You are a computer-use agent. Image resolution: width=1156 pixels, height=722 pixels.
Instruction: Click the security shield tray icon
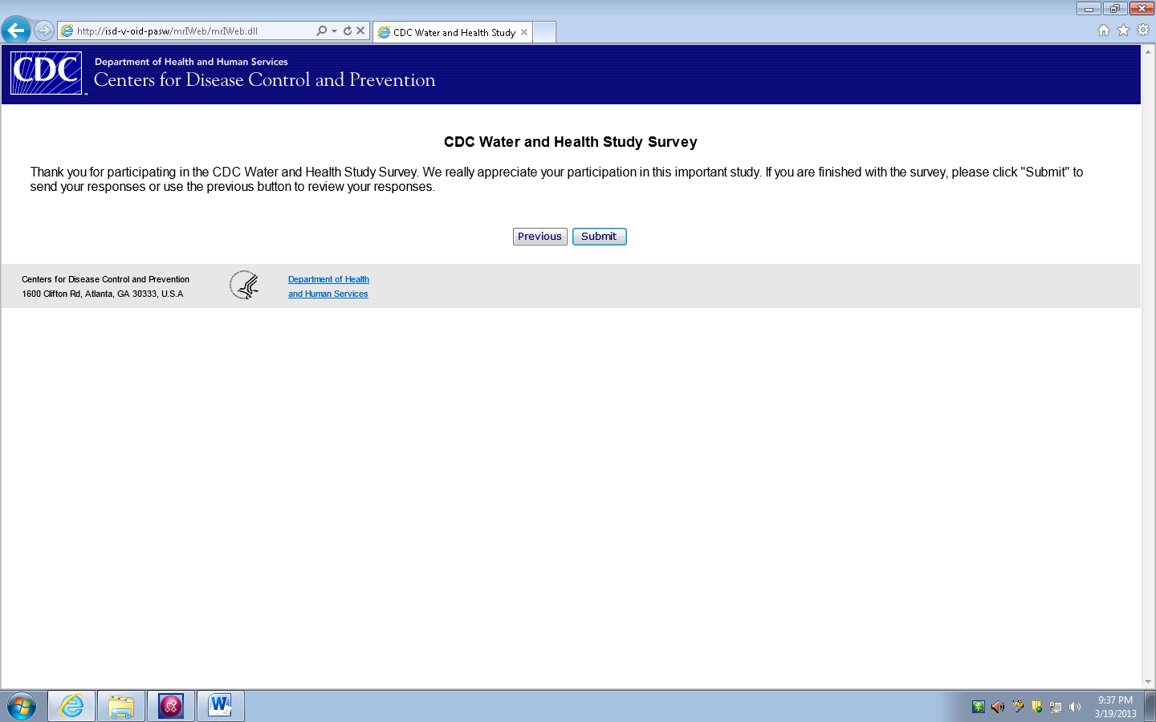[x=1036, y=707]
